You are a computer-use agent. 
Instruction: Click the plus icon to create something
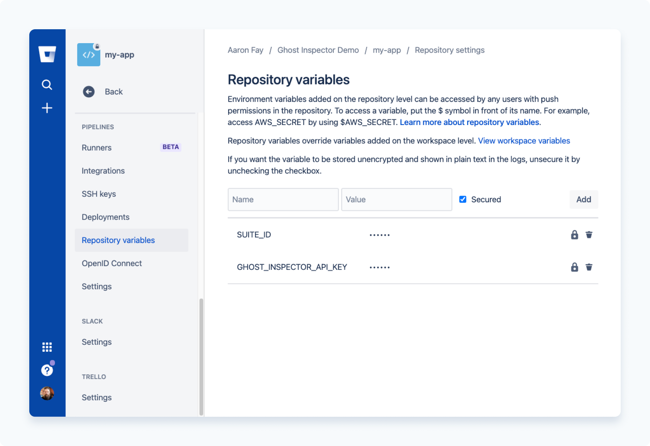[47, 108]
